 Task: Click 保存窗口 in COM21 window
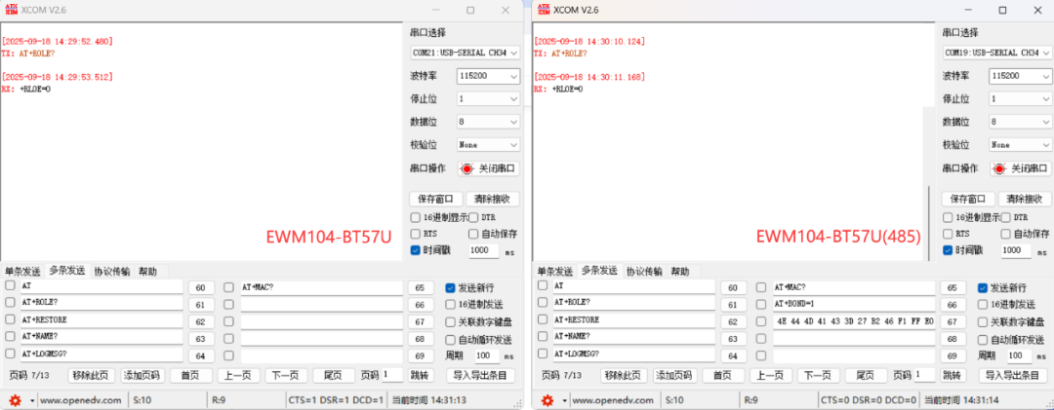pos(435,200)
